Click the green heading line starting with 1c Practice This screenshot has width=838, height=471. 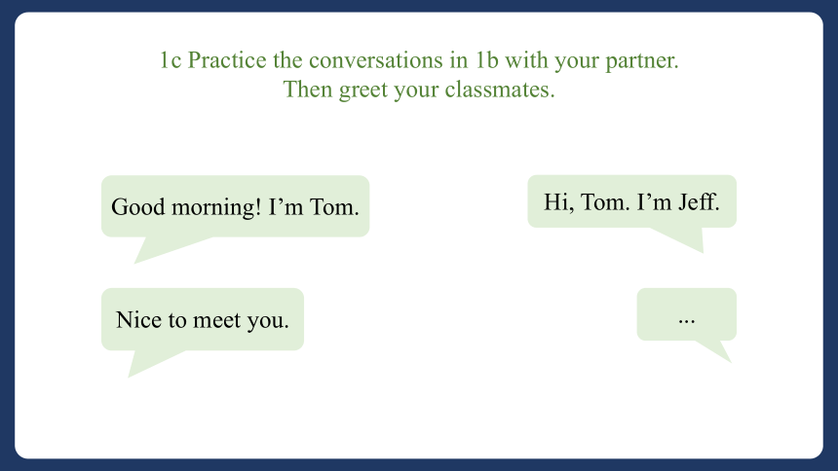point(419,59)
